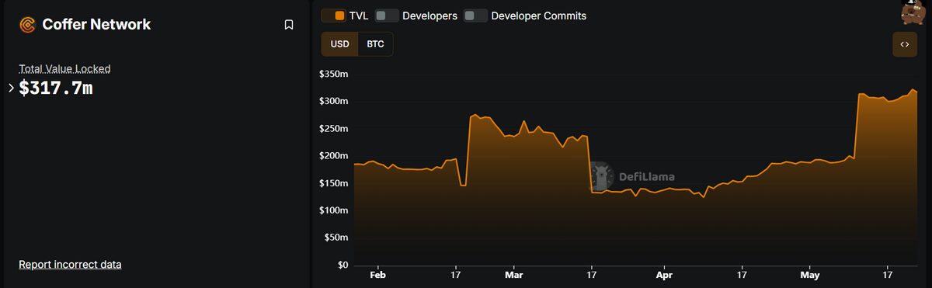
Task: Click the Apr label on chart axis
Action: [x=664, y=275]
